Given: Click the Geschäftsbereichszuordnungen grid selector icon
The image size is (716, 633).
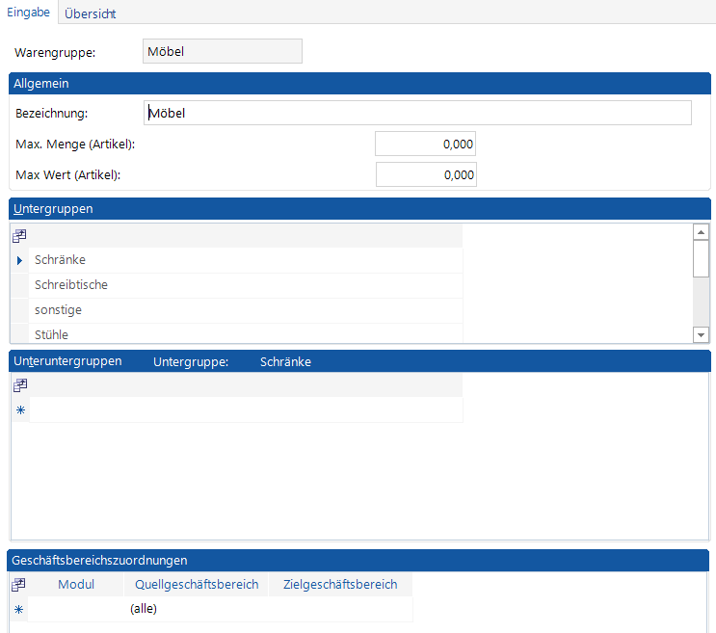Looking at the screenshot, I should (19, 585).
